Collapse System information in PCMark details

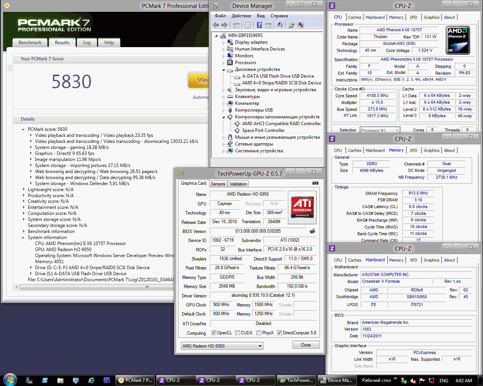[x=23, y=238]
